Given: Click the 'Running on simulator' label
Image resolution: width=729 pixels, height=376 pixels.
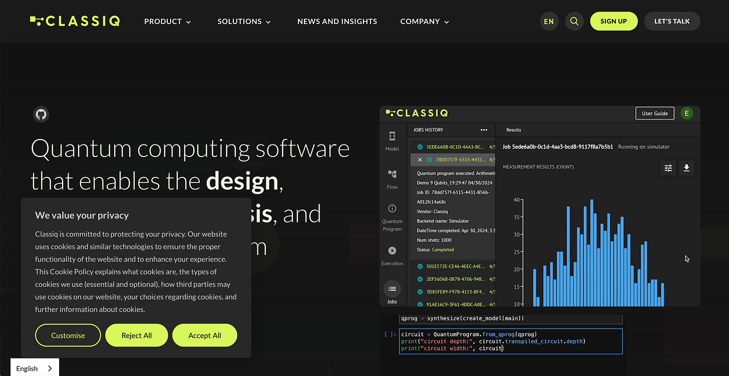Looking at the screenshot, I should [x=643, y=147].
